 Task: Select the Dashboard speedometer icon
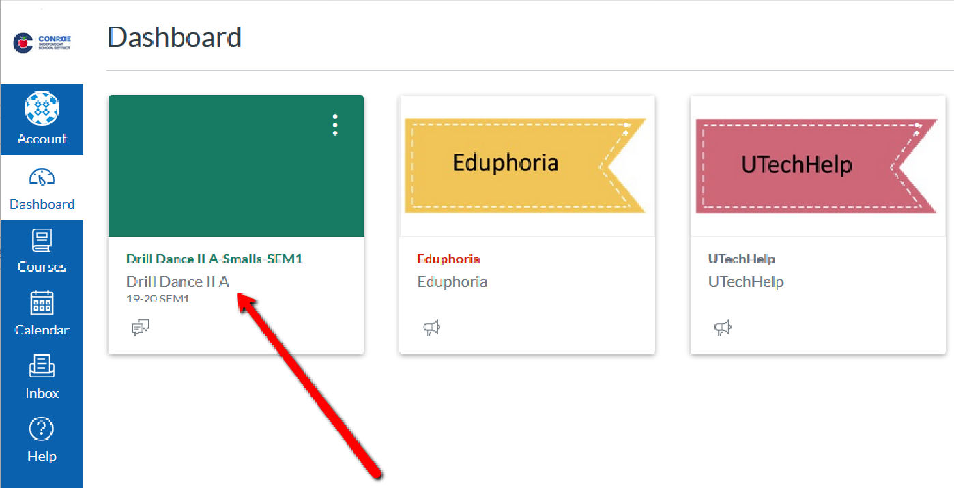tap(42, 177)
